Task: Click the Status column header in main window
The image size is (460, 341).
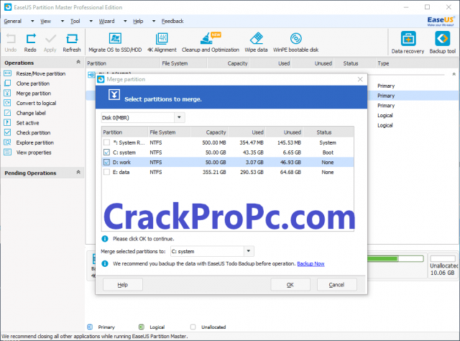Action: [x=354, y=63]
